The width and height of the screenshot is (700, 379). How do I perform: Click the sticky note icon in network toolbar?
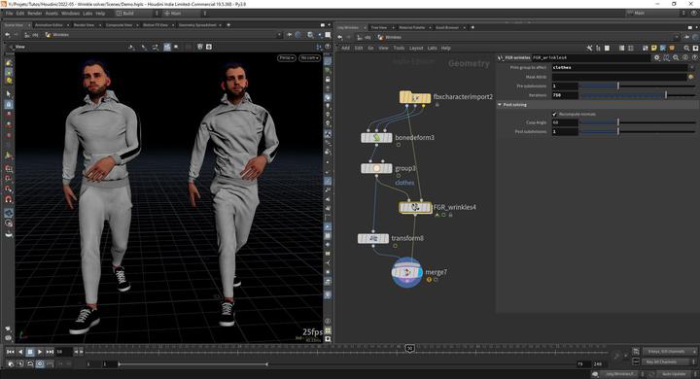[x=654, y=49]
